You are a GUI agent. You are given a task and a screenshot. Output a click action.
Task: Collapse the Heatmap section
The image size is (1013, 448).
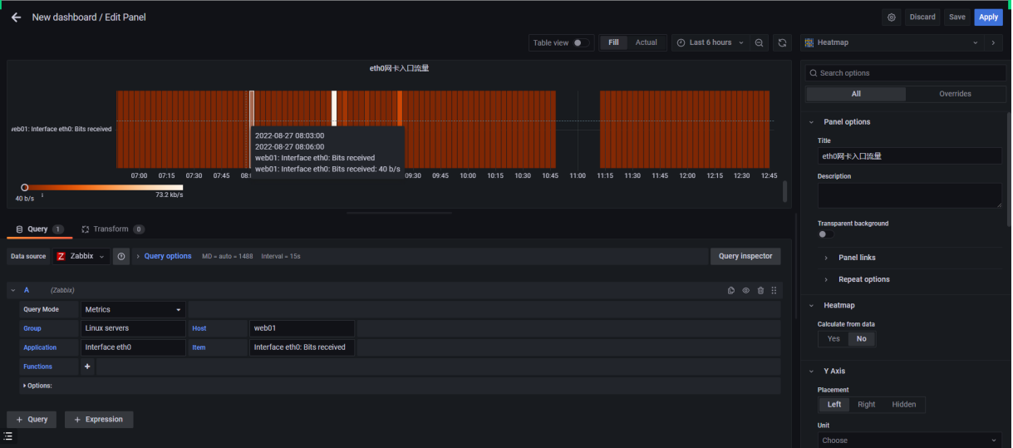tap(812, 305)
